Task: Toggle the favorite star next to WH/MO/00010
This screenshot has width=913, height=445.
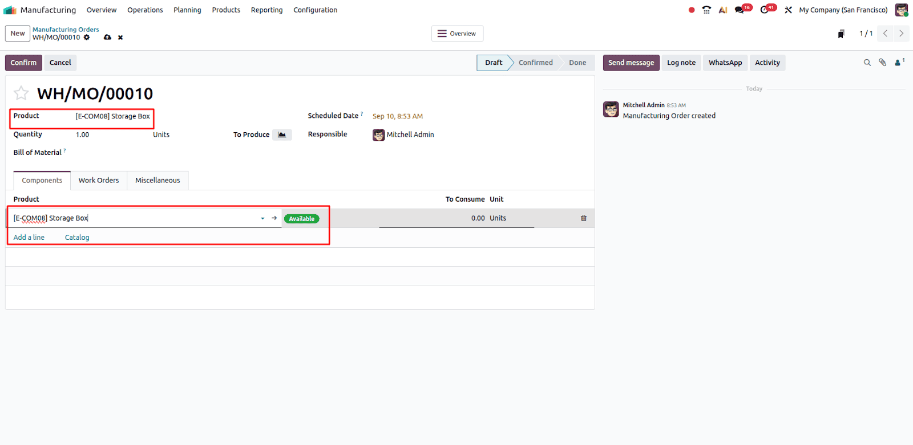Action: (x=21, y=93)
